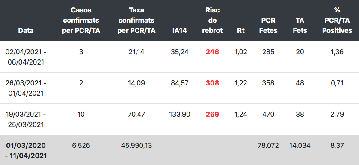Screen dimensions: 359x165
Task: Click the Taxa confirmats per PCR/TA header
Action: pos(136,21)
